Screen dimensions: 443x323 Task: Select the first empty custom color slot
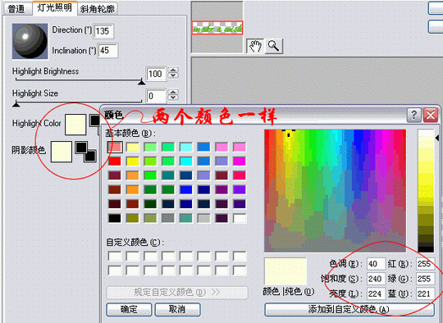tap(115, 257)
